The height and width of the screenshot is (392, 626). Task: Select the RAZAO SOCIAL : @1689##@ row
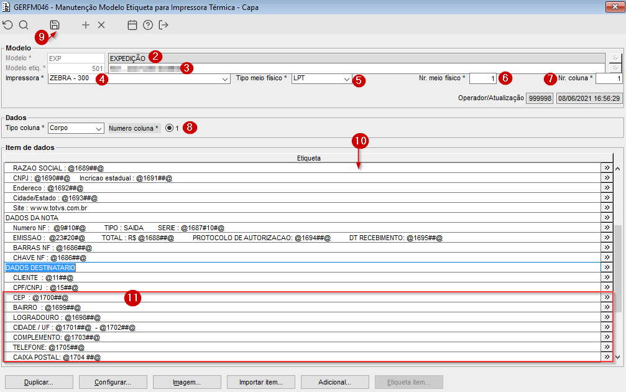pos(302,168)
